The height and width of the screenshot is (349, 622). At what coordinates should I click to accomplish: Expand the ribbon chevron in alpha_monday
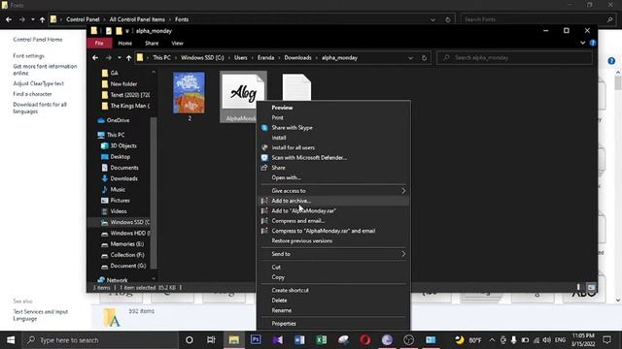pyautogui.click(x=582, y=43)
